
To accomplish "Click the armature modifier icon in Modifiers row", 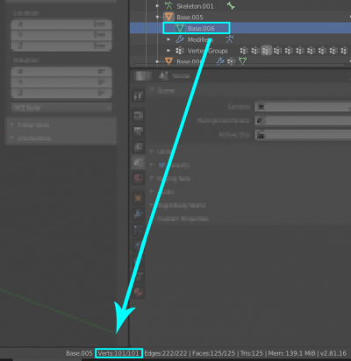I will [x=230, y=39].
